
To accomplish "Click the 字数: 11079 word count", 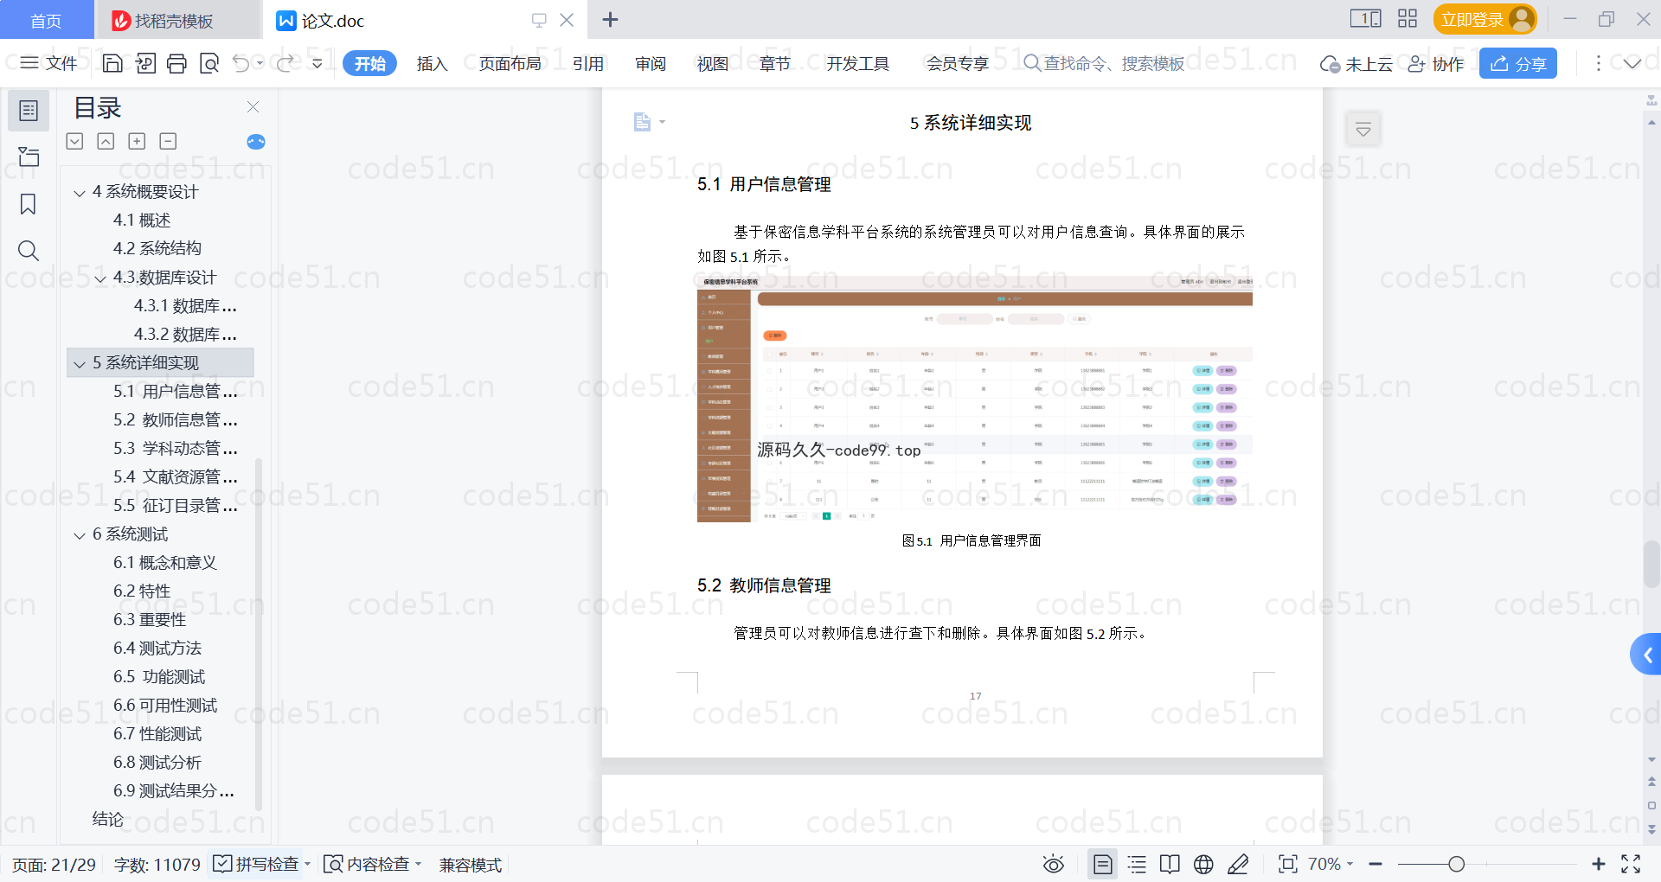I will point(157,865).
